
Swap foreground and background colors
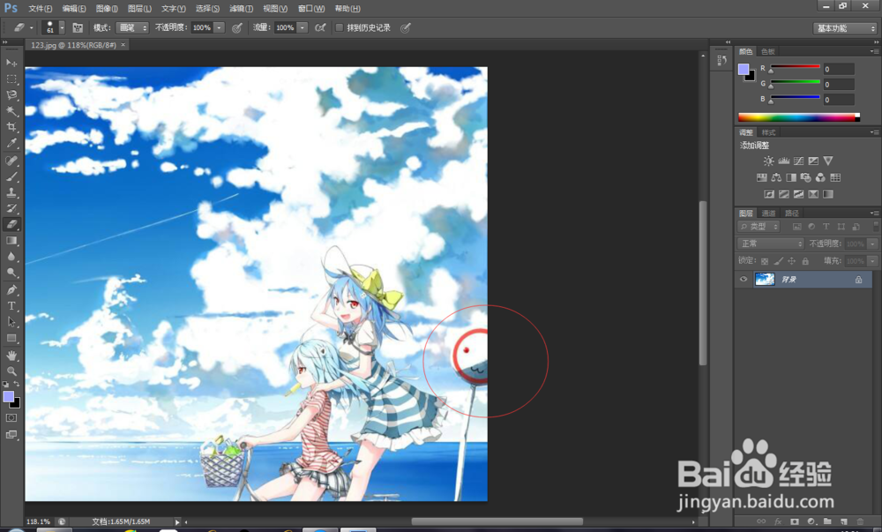17,384
